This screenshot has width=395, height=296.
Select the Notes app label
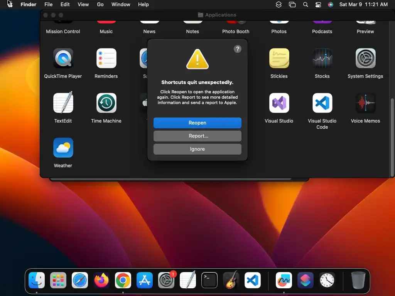pos(192,32)
